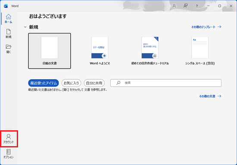Open オプション (Options) in the sidebar
The height and width of the screenshot is (165, 237).
coord(9,154)
